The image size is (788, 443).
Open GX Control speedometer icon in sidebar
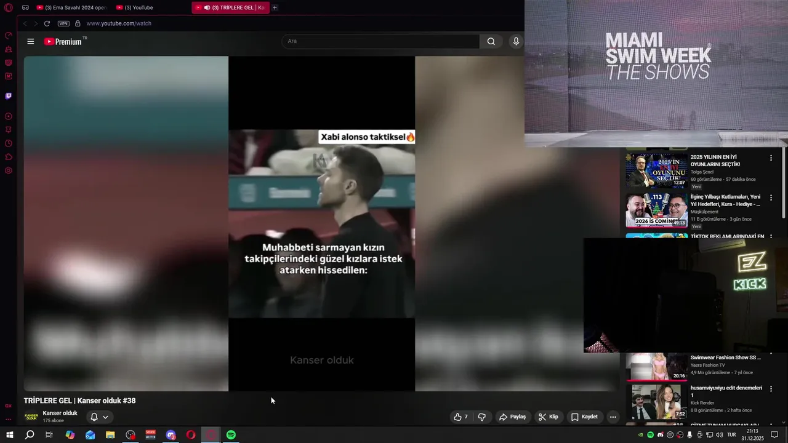pyautogui.click(x=9, y=36)
